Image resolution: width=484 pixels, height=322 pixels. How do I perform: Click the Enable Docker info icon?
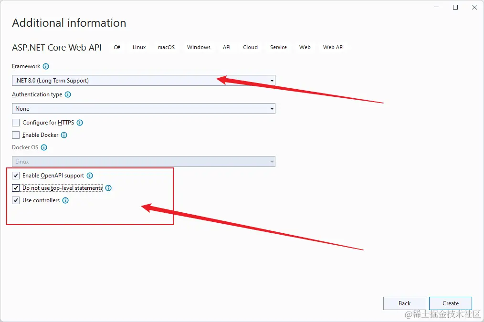pyautogui.click(x=64, y=135)
